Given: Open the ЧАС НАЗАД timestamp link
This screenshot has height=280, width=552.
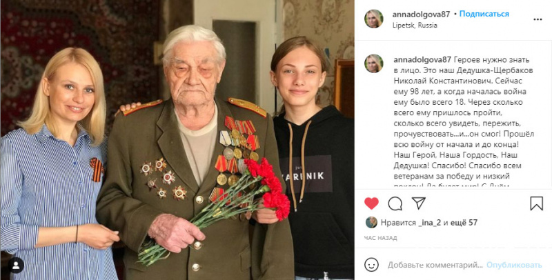Looking at the screenshot, I should point(381,238).
